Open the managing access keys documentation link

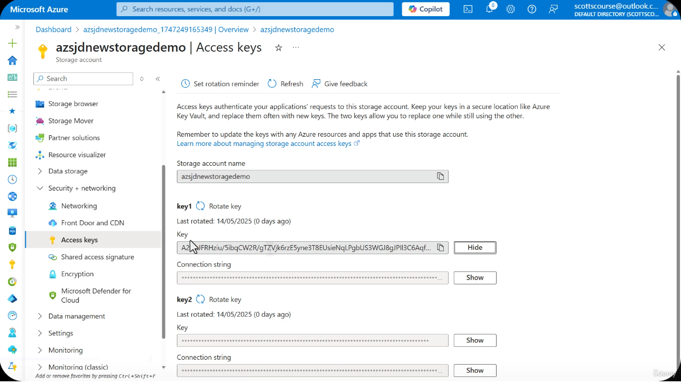tap(264, 143)
